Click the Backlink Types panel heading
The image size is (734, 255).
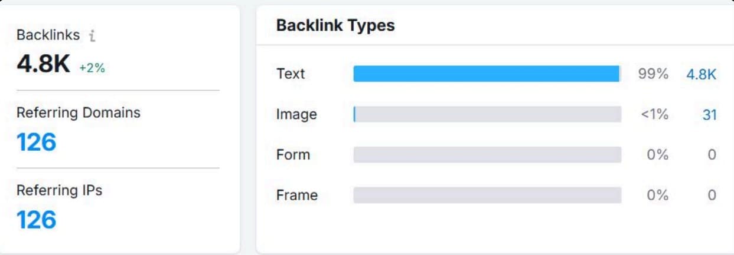pos(335,25)
